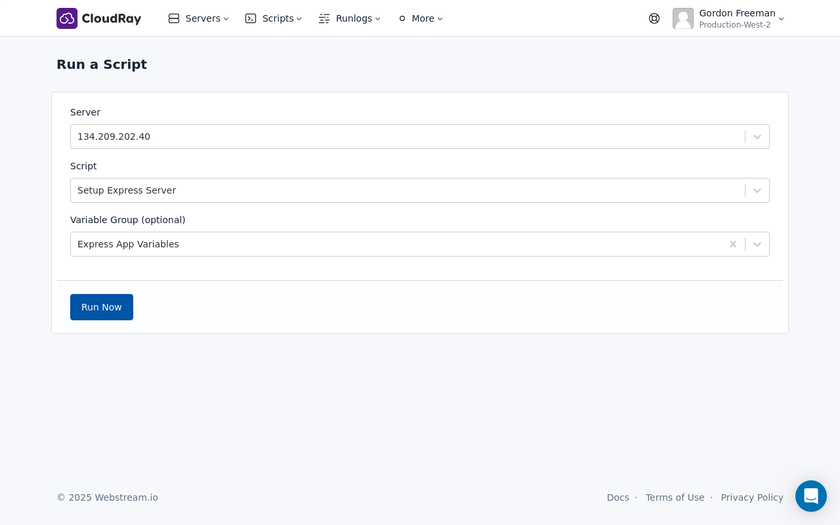Screen dimensions: 840x525
Task: Expand the Production-West-2 account switcher
Action: coord(781,19)
